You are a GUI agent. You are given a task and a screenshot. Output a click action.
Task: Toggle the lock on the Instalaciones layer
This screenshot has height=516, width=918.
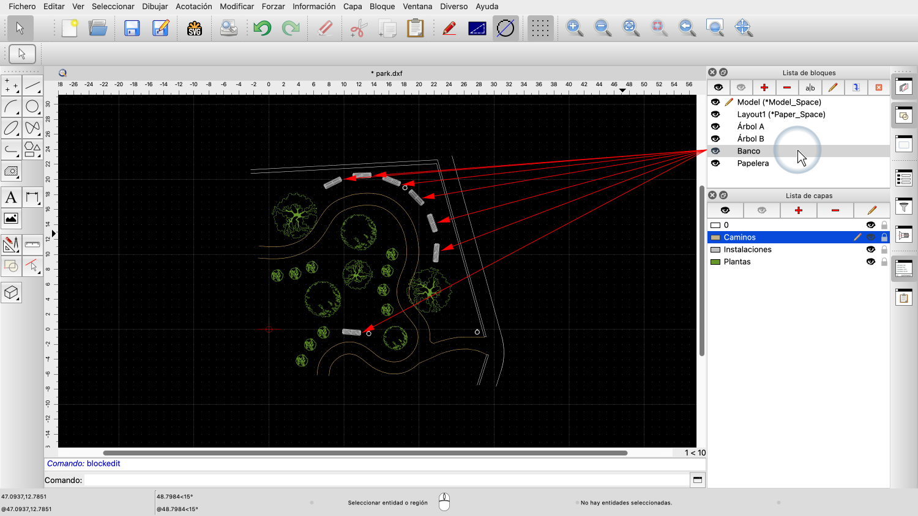click(884, 249)
